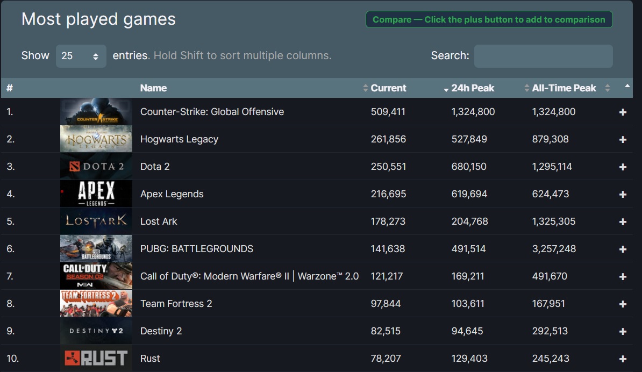Click the Most played games heading
The image size is (642, 372).
[99, 19]
